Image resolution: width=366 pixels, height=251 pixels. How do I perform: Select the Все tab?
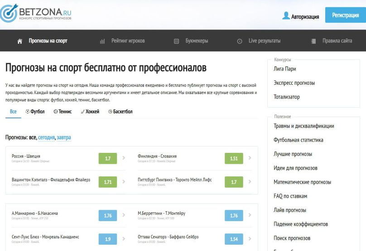(x=13, y=112)
